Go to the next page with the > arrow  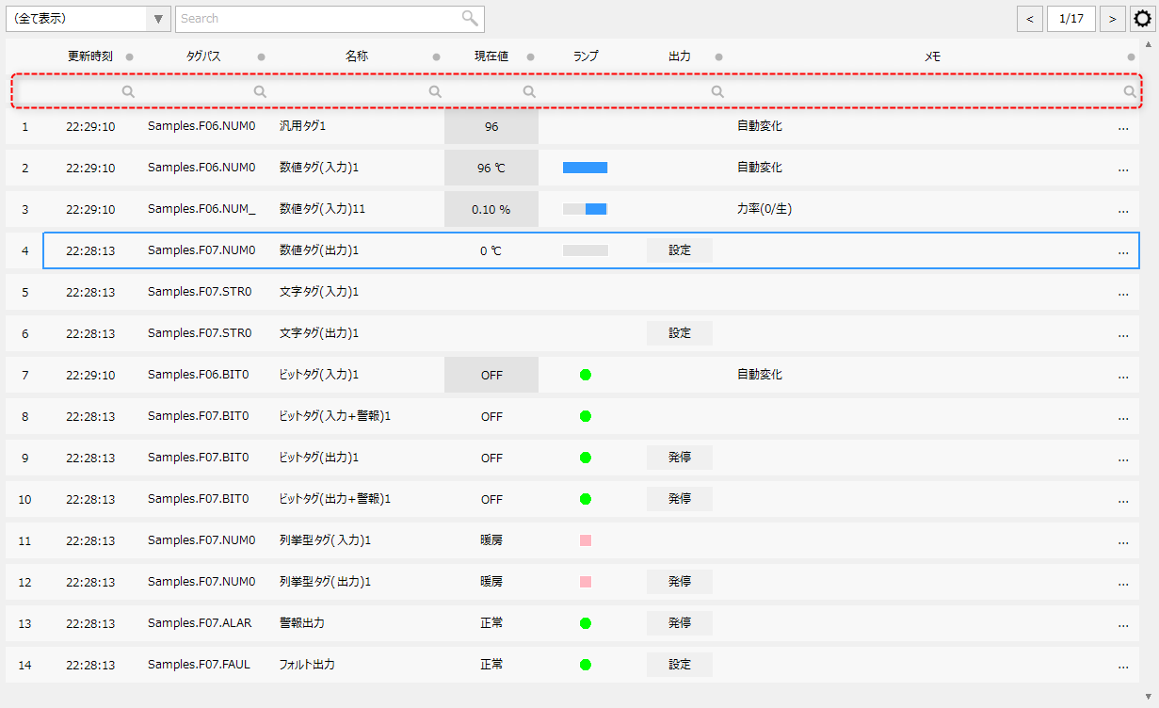coord(1113,18)
